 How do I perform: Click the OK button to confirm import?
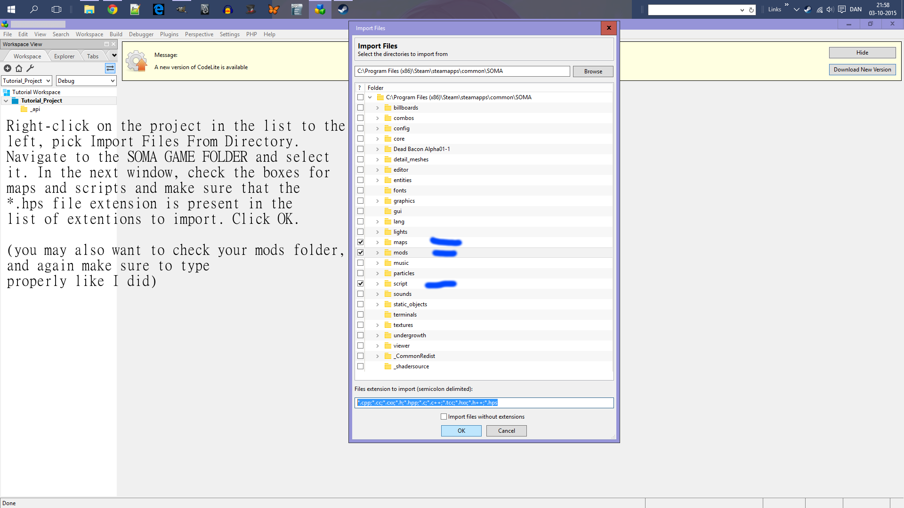(461, 430)
